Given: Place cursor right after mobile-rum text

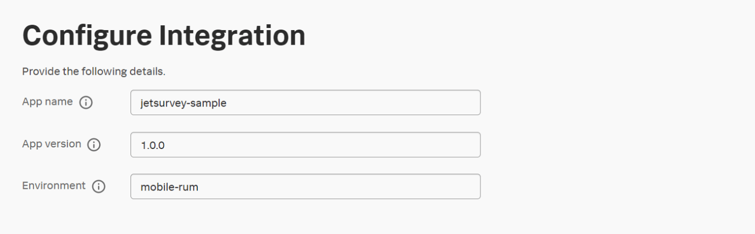Looking at the screenshot, I should 200,187.
